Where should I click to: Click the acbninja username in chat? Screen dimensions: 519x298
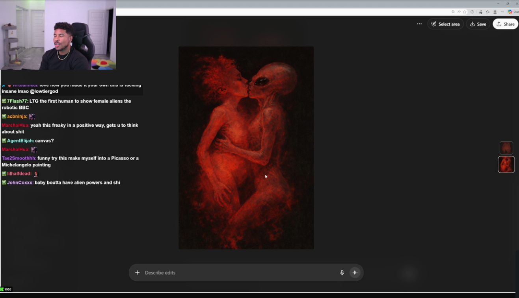click(x=17, y=117)
